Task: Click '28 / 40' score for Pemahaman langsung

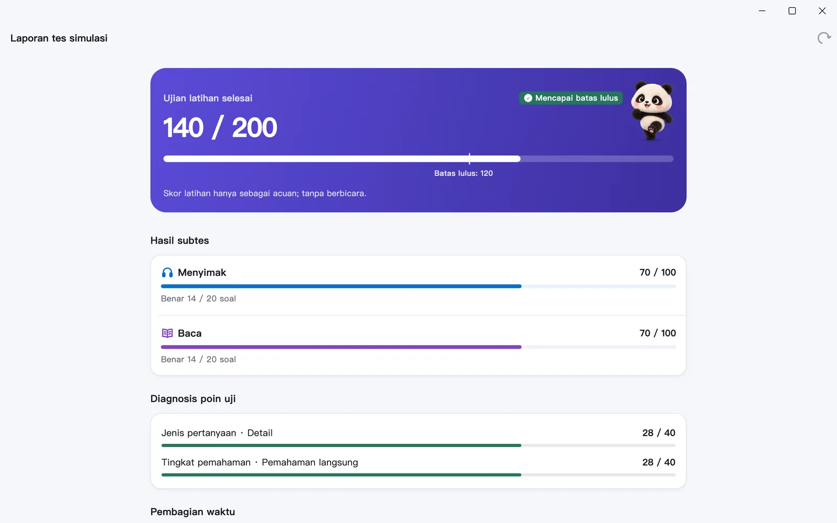Action: click(659, 462)
